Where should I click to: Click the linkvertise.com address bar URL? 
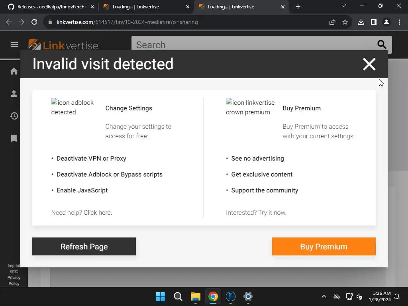127,22
